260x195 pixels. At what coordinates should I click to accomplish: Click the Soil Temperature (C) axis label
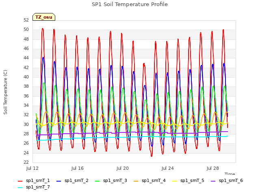point(5,92)
